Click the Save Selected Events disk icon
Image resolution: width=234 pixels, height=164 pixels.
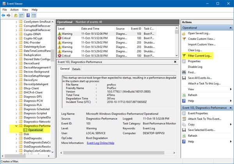click(x=184, y=130)
